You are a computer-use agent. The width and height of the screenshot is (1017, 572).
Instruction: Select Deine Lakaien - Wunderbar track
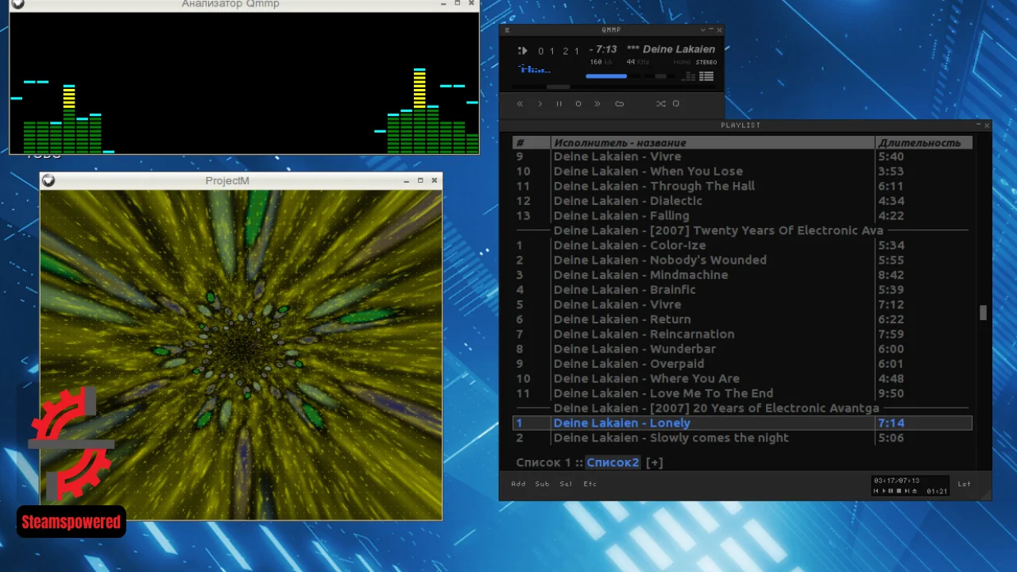[x=742, y=349]
